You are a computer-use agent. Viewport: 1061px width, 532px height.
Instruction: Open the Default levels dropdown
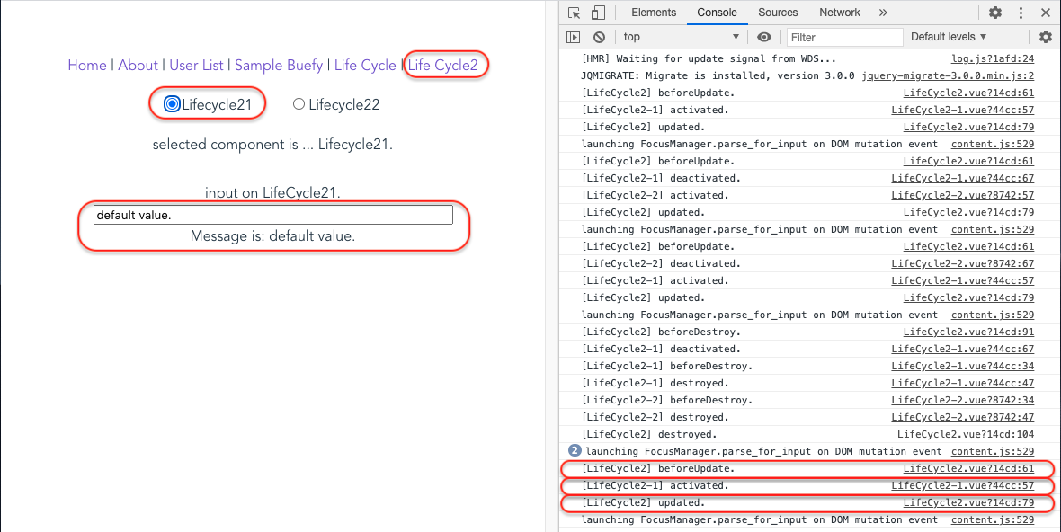[x=949, y=37]
